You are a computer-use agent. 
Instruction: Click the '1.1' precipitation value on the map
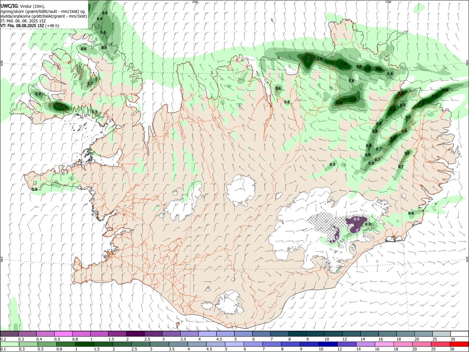tap(408, 117)
